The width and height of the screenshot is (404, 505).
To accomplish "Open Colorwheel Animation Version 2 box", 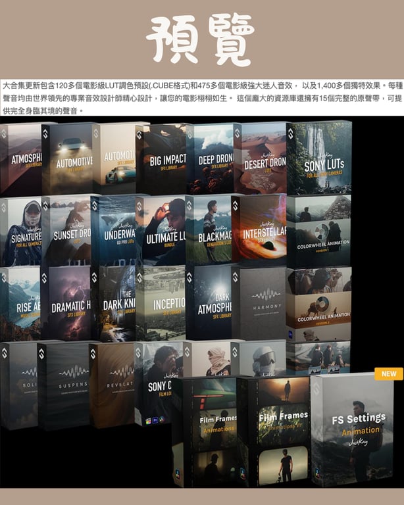I will coord(318,304).
